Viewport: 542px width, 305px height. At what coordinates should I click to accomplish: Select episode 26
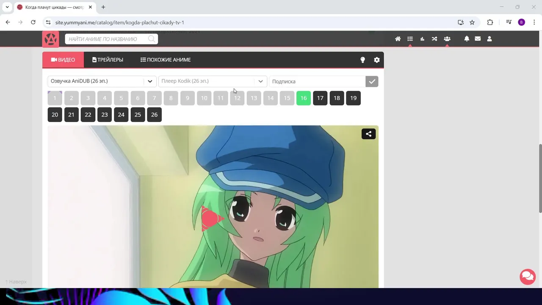pyautogui.click(x=154, y=114)
